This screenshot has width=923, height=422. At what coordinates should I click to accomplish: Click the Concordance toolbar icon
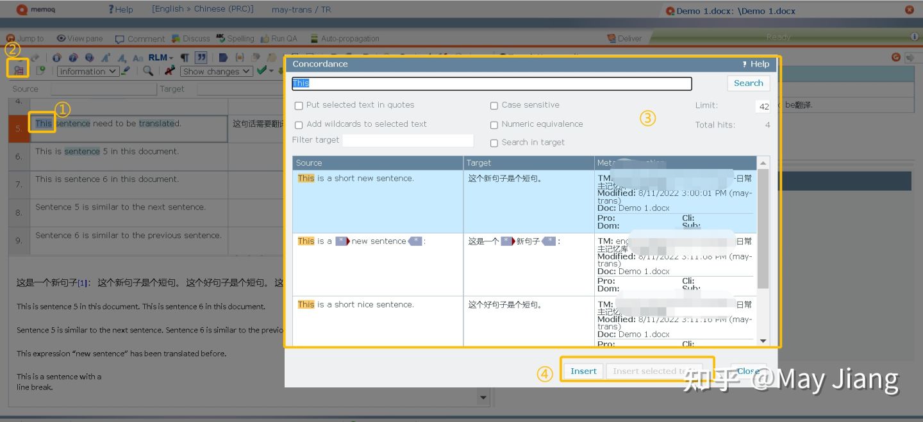pos(18,70)
